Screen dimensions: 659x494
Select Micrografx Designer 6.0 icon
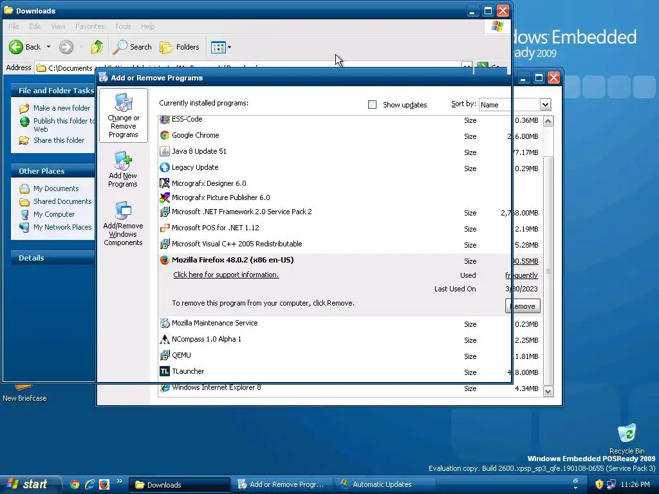tap(165, 183)
